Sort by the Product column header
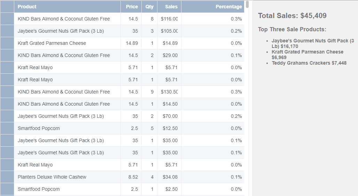 (x=67, y=7)
